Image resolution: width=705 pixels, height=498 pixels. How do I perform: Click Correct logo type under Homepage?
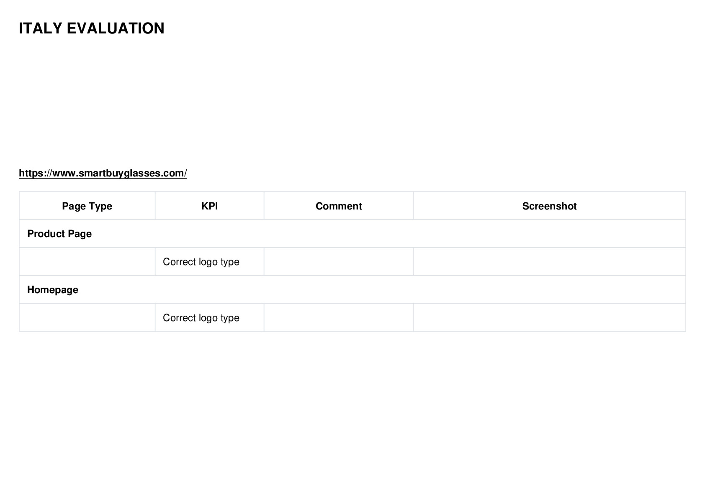(201, 318)
